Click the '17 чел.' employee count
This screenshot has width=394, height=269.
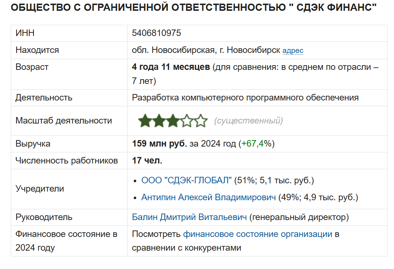[x=147, y=161]
